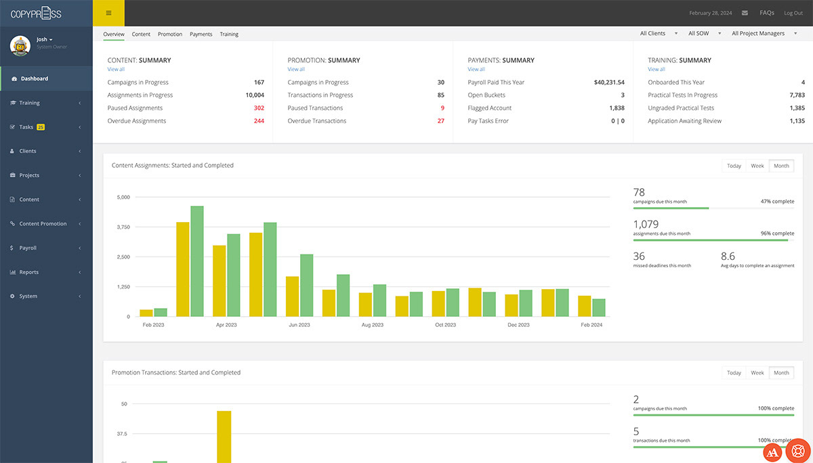Viewport: 813px width, 463px height.
Task: Expand the Training sidebar chevron
Action: click(x=80, y=103)
